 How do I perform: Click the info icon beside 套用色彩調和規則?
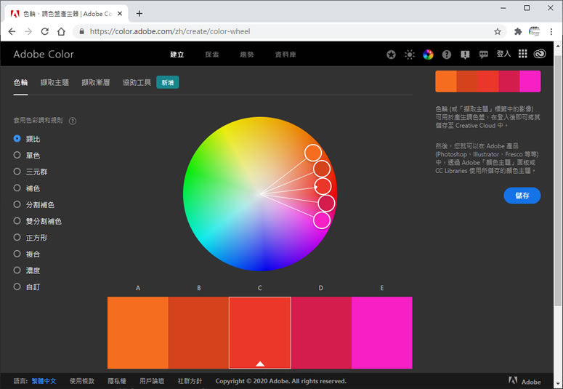coord(73,121)
